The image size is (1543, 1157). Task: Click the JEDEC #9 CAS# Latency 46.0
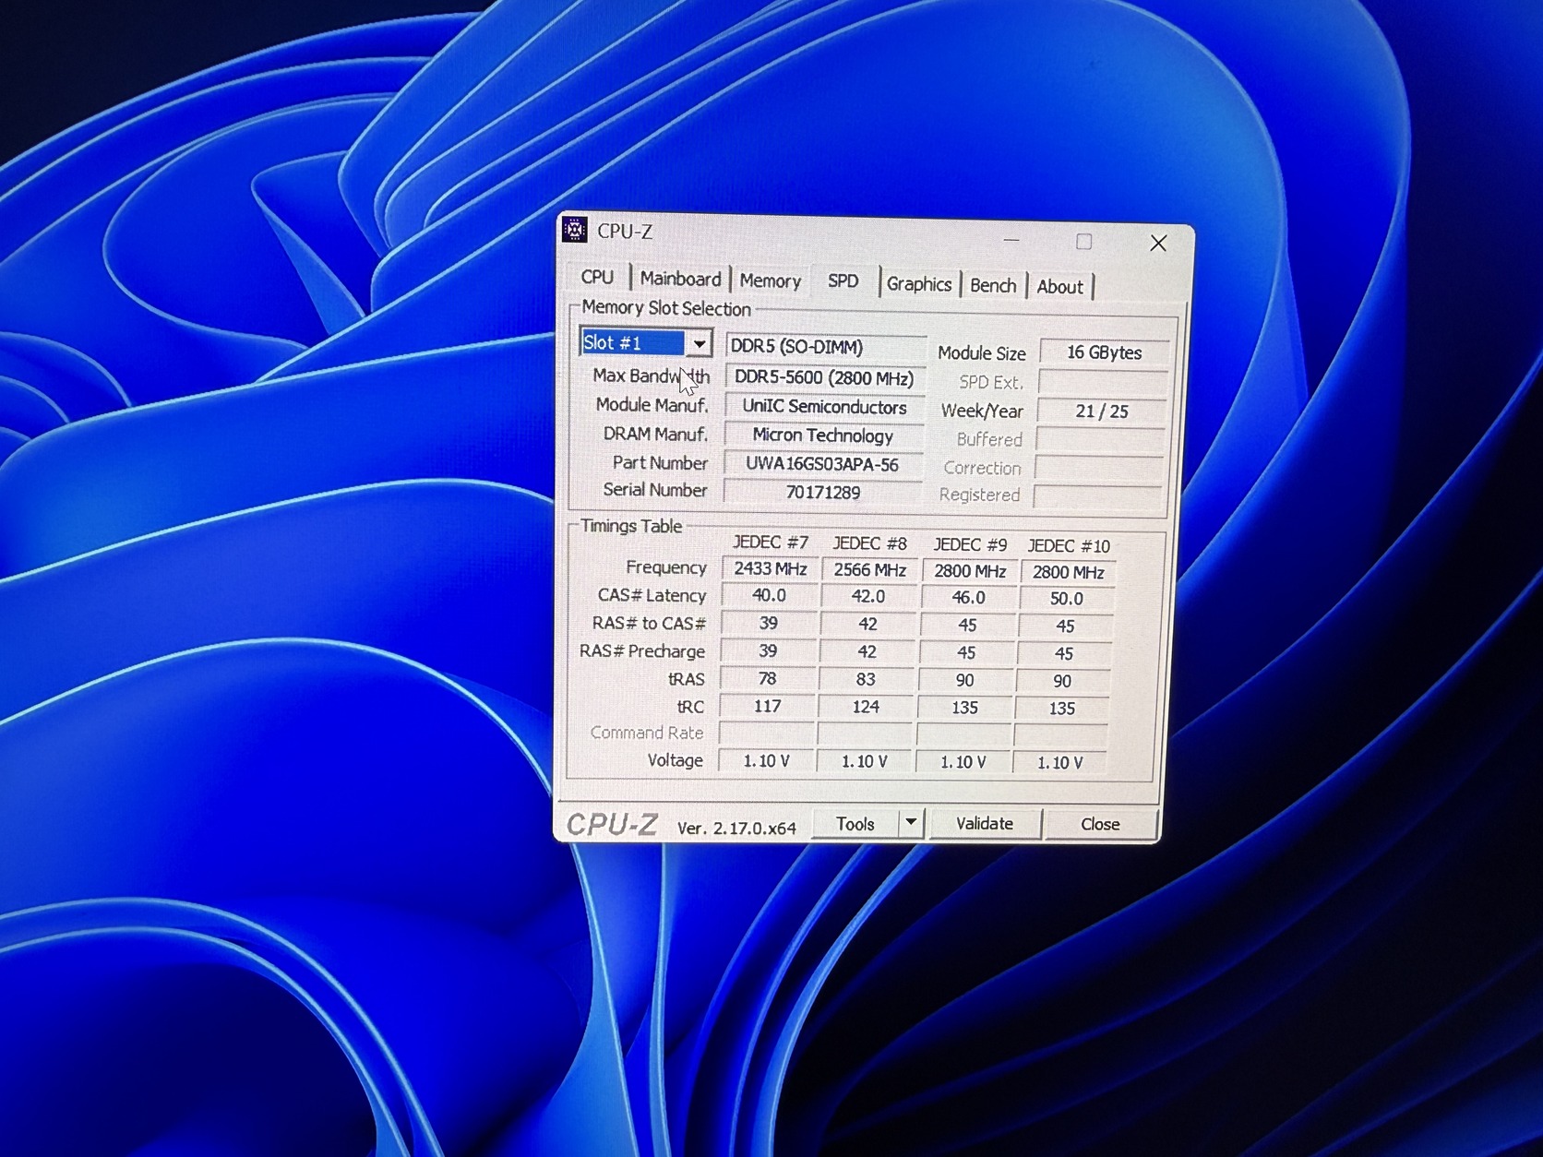tap(969, 598)
